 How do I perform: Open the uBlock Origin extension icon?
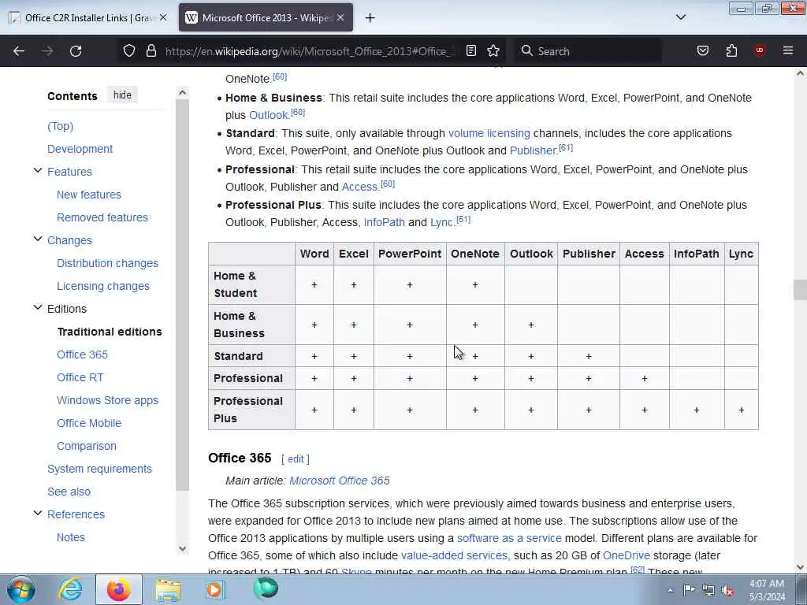[759, 50]
